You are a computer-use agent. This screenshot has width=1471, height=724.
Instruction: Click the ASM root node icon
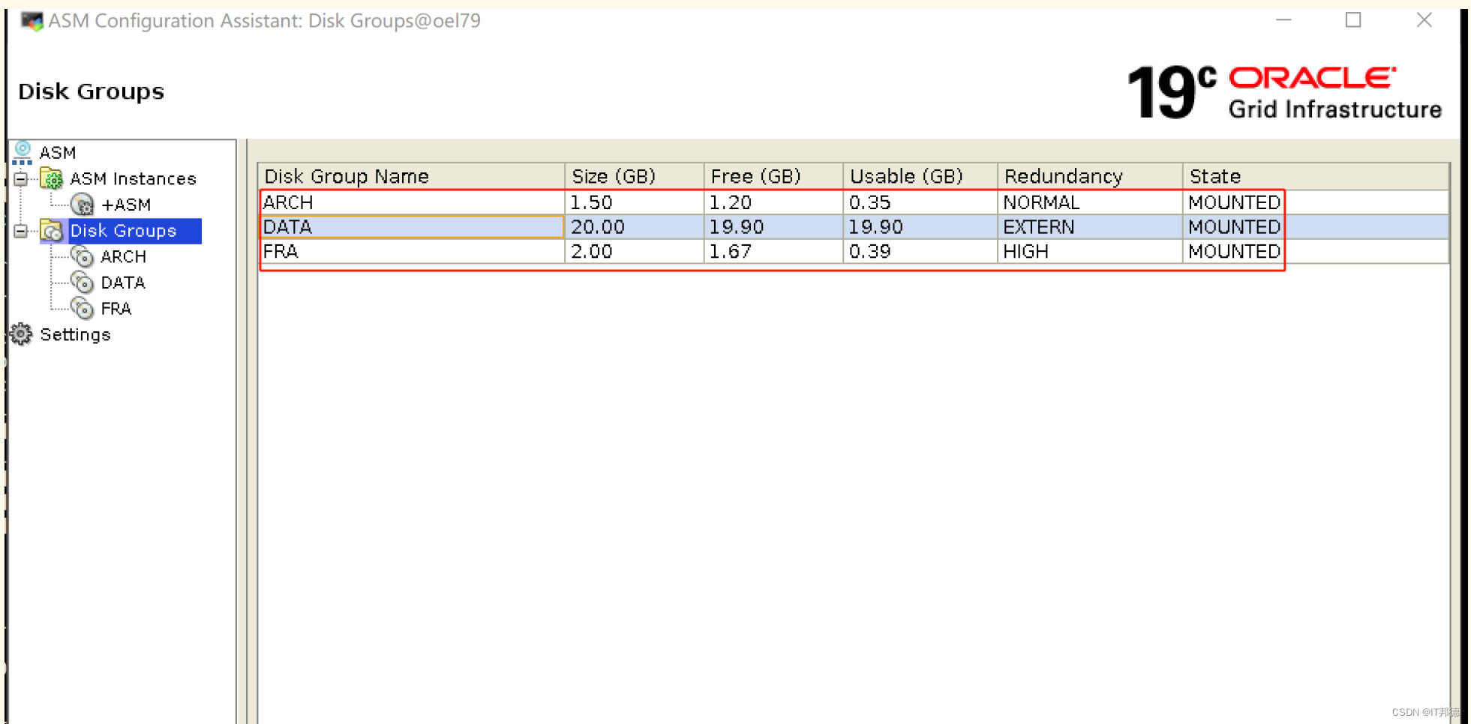click(23, 153)
